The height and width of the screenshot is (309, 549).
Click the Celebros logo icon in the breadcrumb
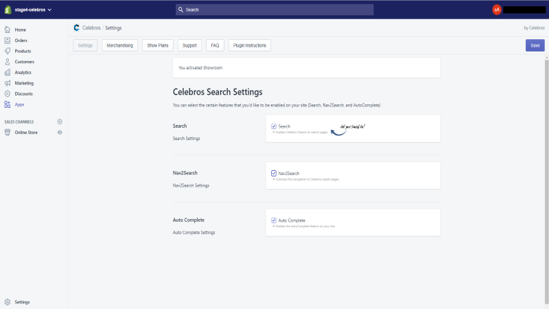pos(76,27)
